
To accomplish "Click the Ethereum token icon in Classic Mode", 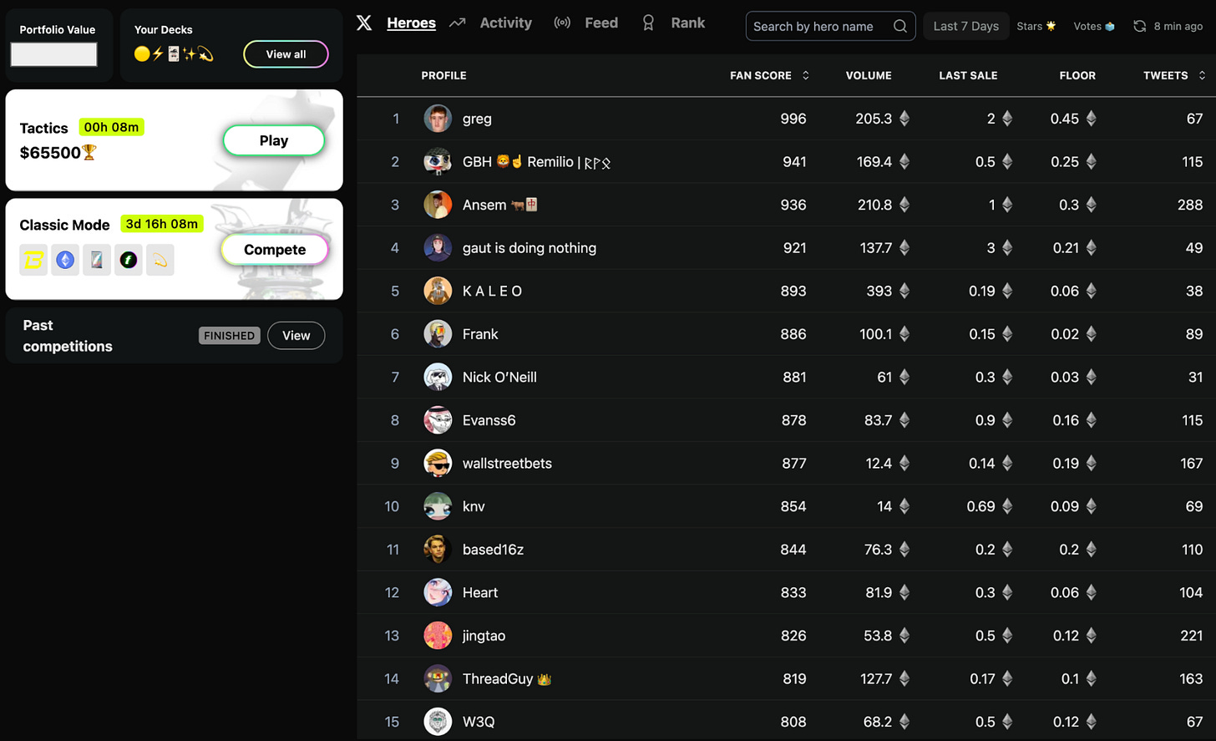I will 65,261.
